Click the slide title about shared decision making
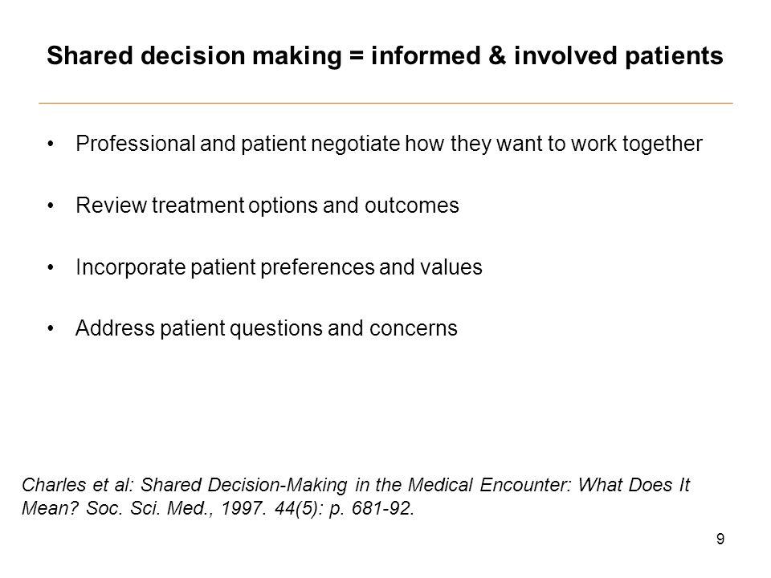This screenshot has height=578, width=771. pyautogui.click(x=385, y=55)
